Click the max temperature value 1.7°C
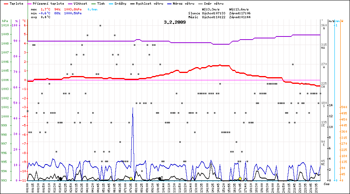The width and height of the screenshot is (350, 194). pyautogui.click(x=46, y=8)
